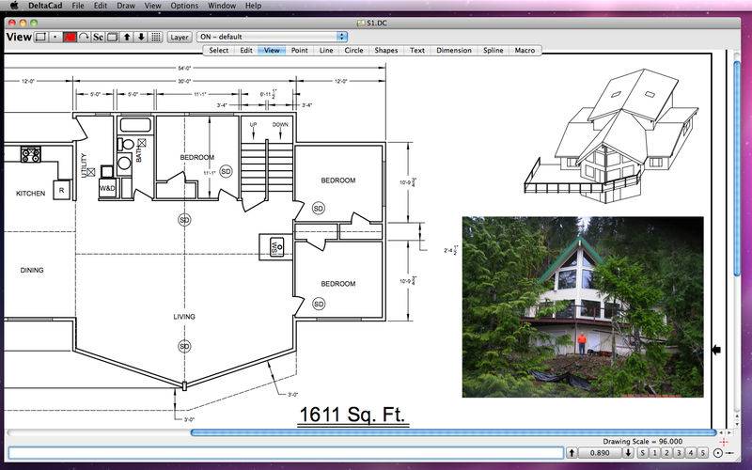This screenshot has height=470, width=752.
Task: Switch to the Circle tab
Action: [354, 51]
